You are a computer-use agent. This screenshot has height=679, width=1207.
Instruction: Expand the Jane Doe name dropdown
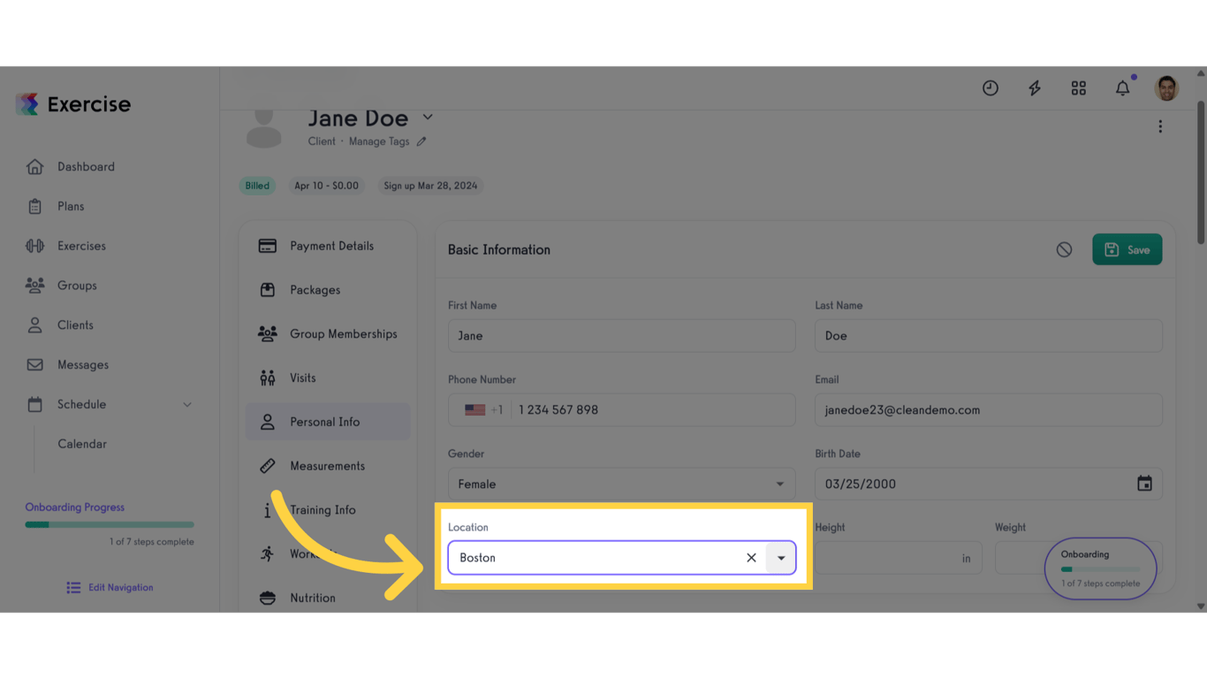[x=428, y=117]
